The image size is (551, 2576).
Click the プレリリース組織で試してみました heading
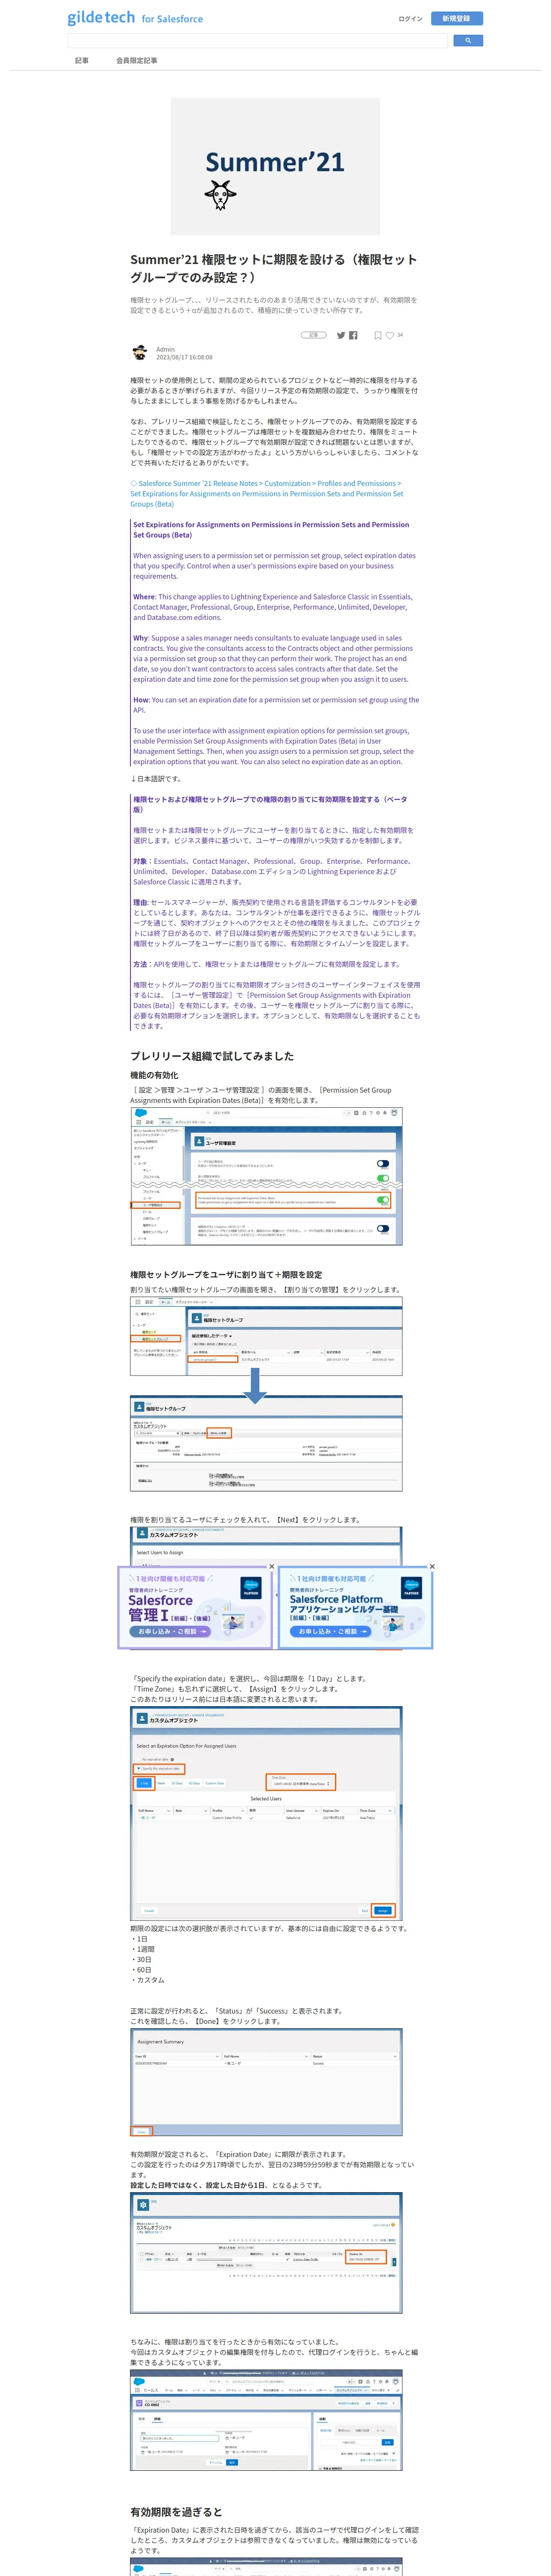[x=212, y=1056]
